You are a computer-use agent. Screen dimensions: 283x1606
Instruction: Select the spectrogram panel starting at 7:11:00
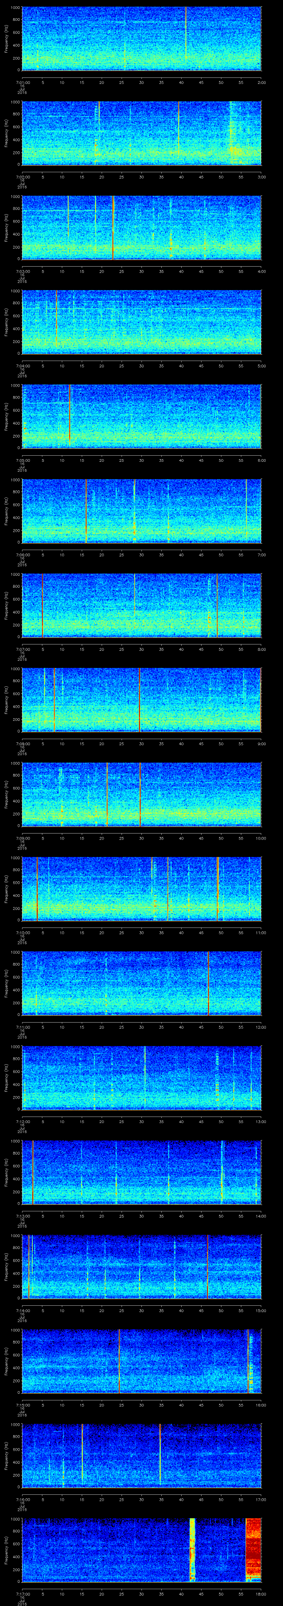[141, 983]
